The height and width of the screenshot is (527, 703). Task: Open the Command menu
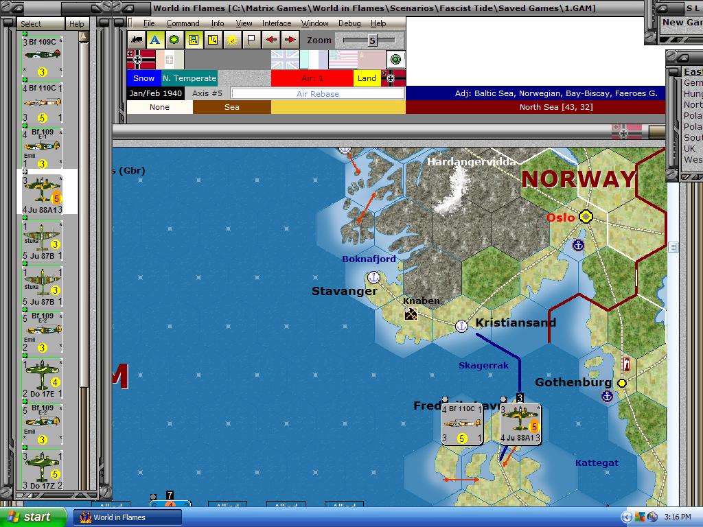pos(183,23)
